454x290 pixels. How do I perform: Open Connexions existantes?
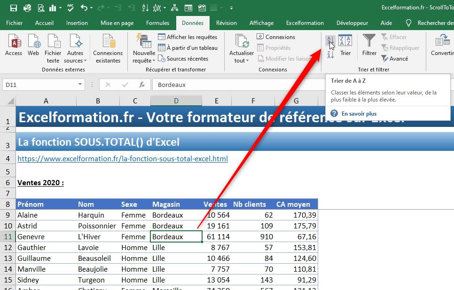[x=108, y=48]
